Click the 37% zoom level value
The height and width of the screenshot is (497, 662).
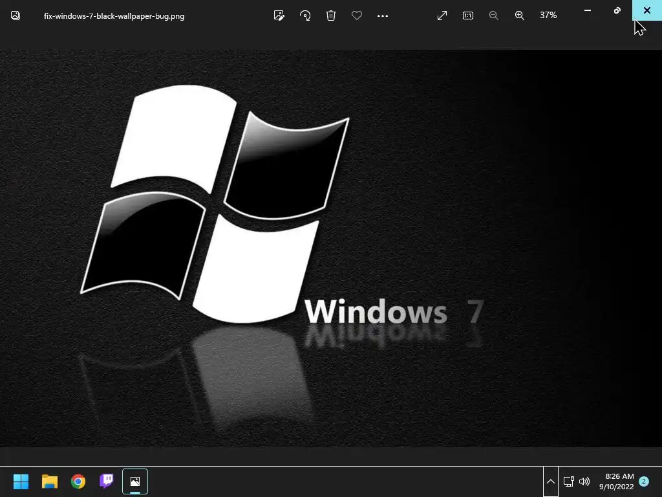(x=548, y=16)
